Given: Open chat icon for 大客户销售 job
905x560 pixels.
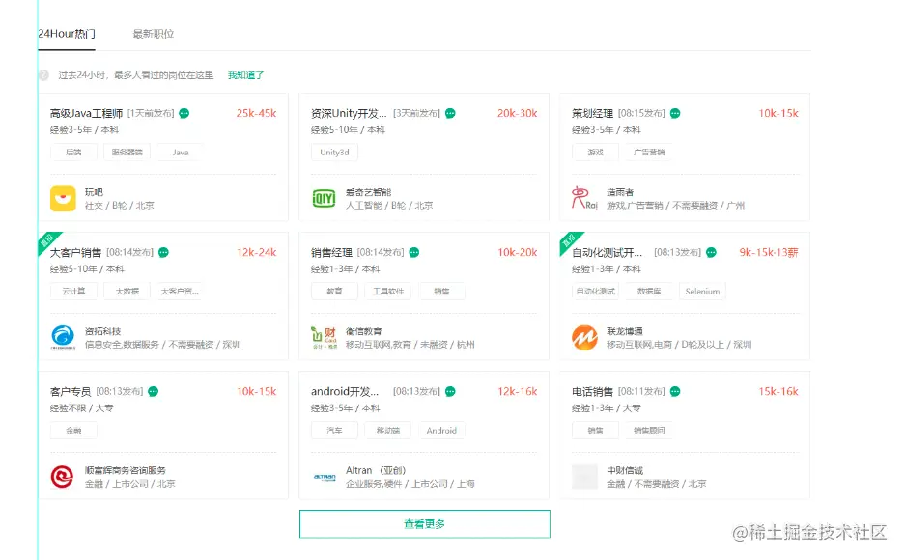Looking at the screenshot, I should click(163, 252).
